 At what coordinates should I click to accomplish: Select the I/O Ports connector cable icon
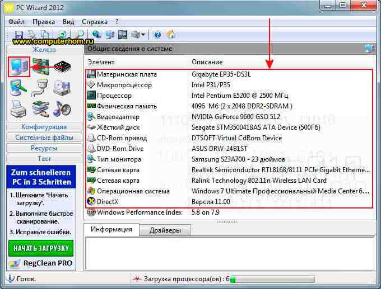click(x=40, y=88)
